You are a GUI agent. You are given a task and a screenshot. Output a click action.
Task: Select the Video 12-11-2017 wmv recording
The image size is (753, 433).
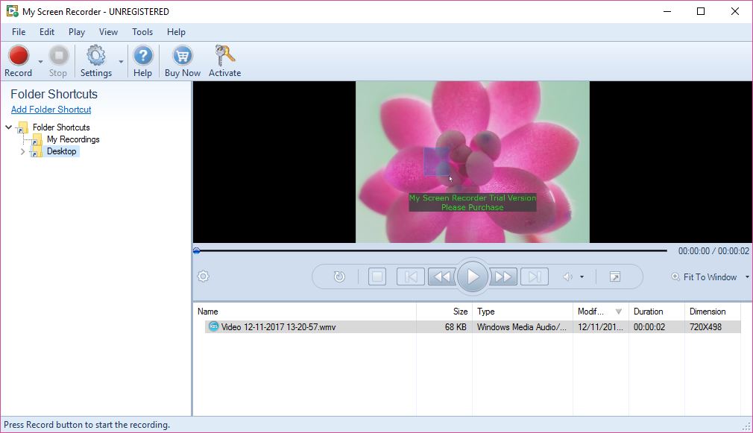click(276, 326)
